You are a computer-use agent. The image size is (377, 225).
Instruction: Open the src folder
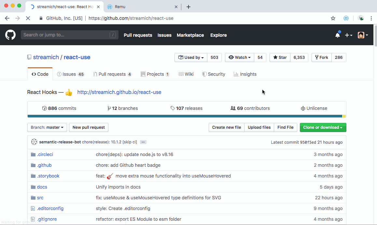40,198
